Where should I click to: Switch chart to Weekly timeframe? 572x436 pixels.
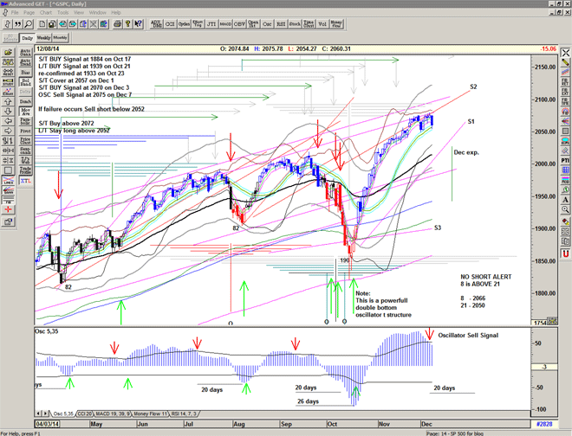(42, 38)
